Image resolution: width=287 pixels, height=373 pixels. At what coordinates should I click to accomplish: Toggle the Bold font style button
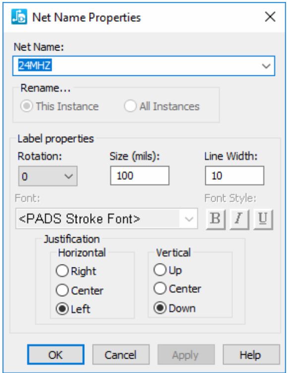216,219
